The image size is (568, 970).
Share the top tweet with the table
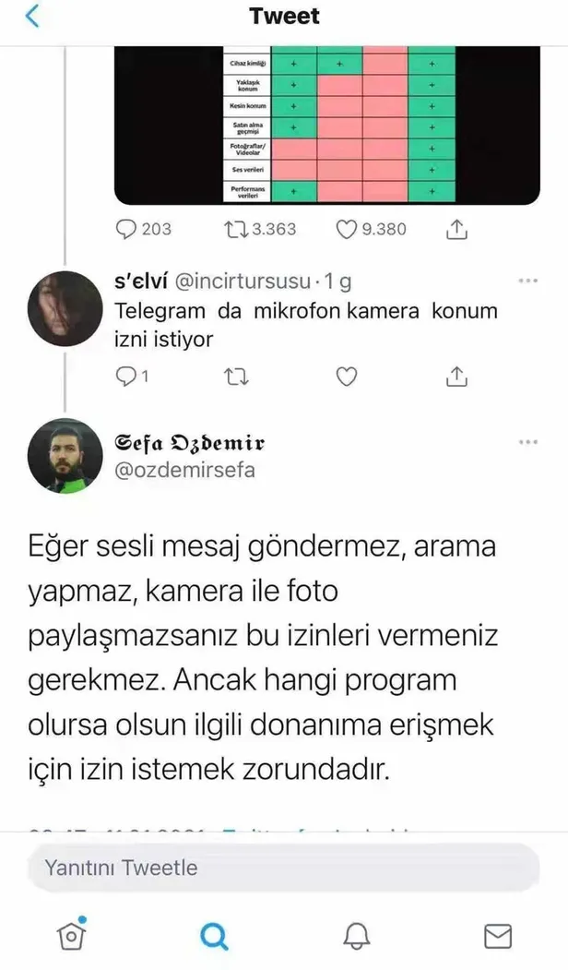pyautogui.click(x=456, y=229)
